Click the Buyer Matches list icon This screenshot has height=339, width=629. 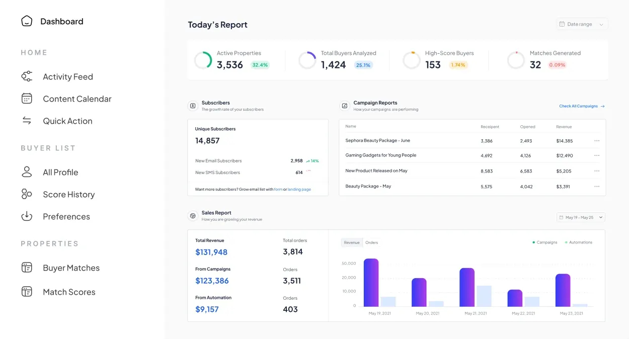27,268
